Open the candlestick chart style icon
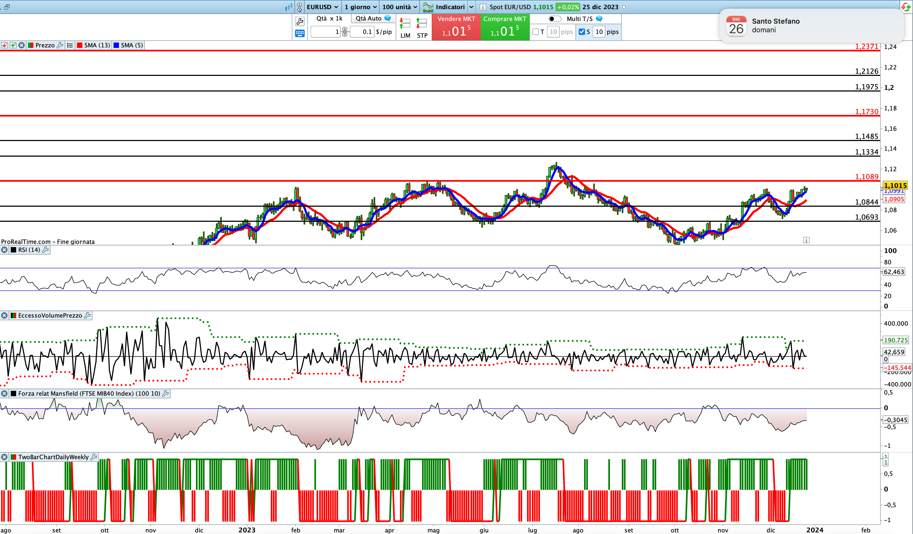 (288, 7)
